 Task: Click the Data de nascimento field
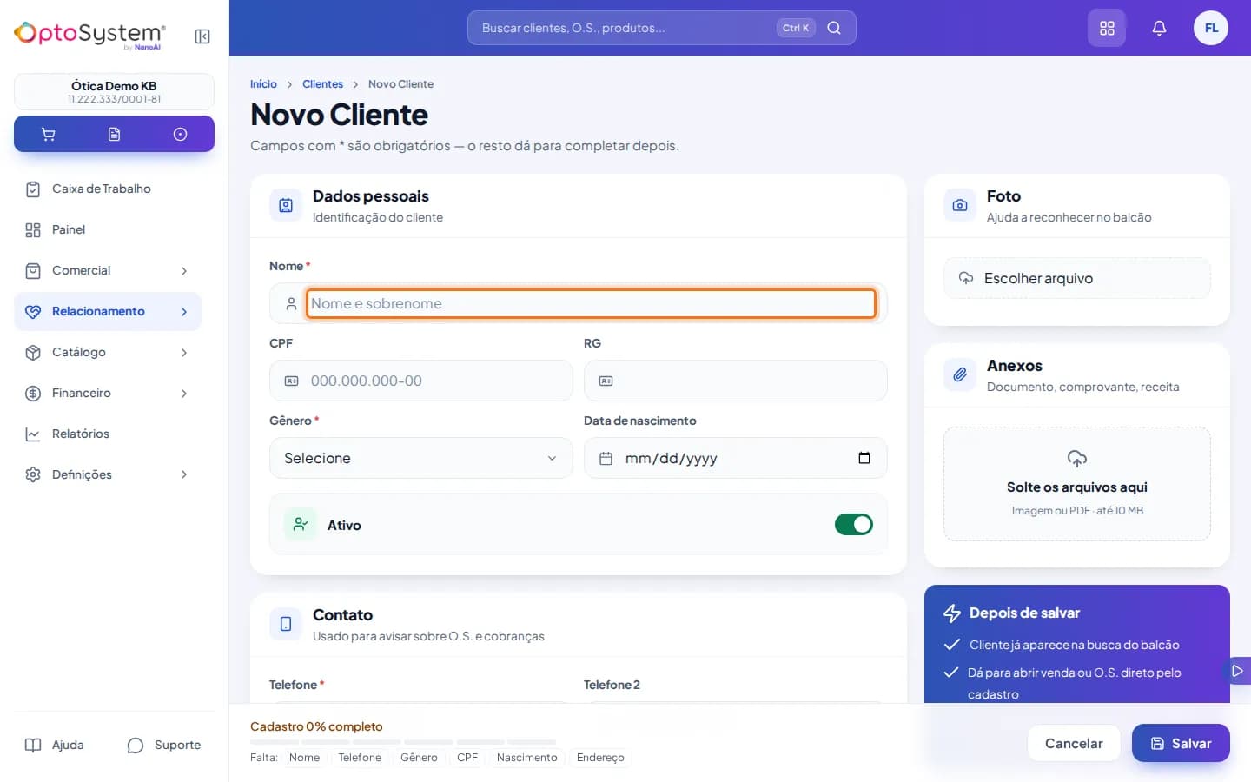tap(736, 458)
